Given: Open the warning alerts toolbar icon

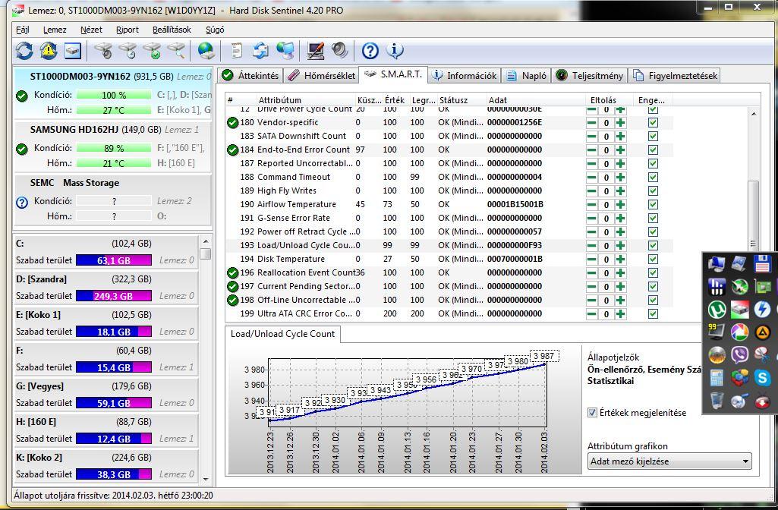Looking at the screenshot, I should [x=49, y=51].
